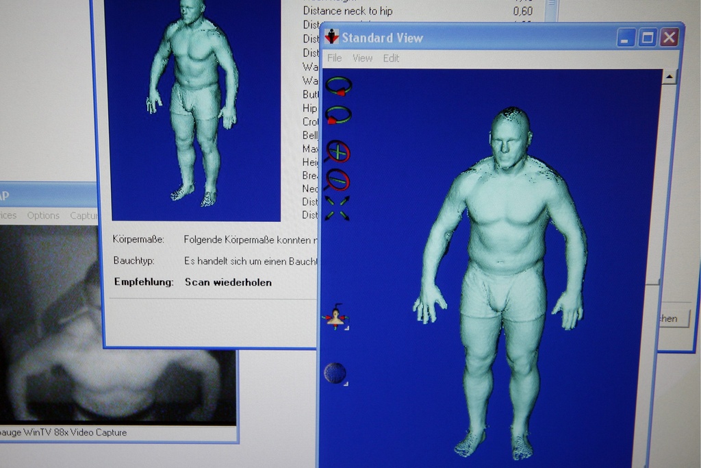Open the sphere render mode flyout
The image size is (701, 468).
(x=335, y=373)
